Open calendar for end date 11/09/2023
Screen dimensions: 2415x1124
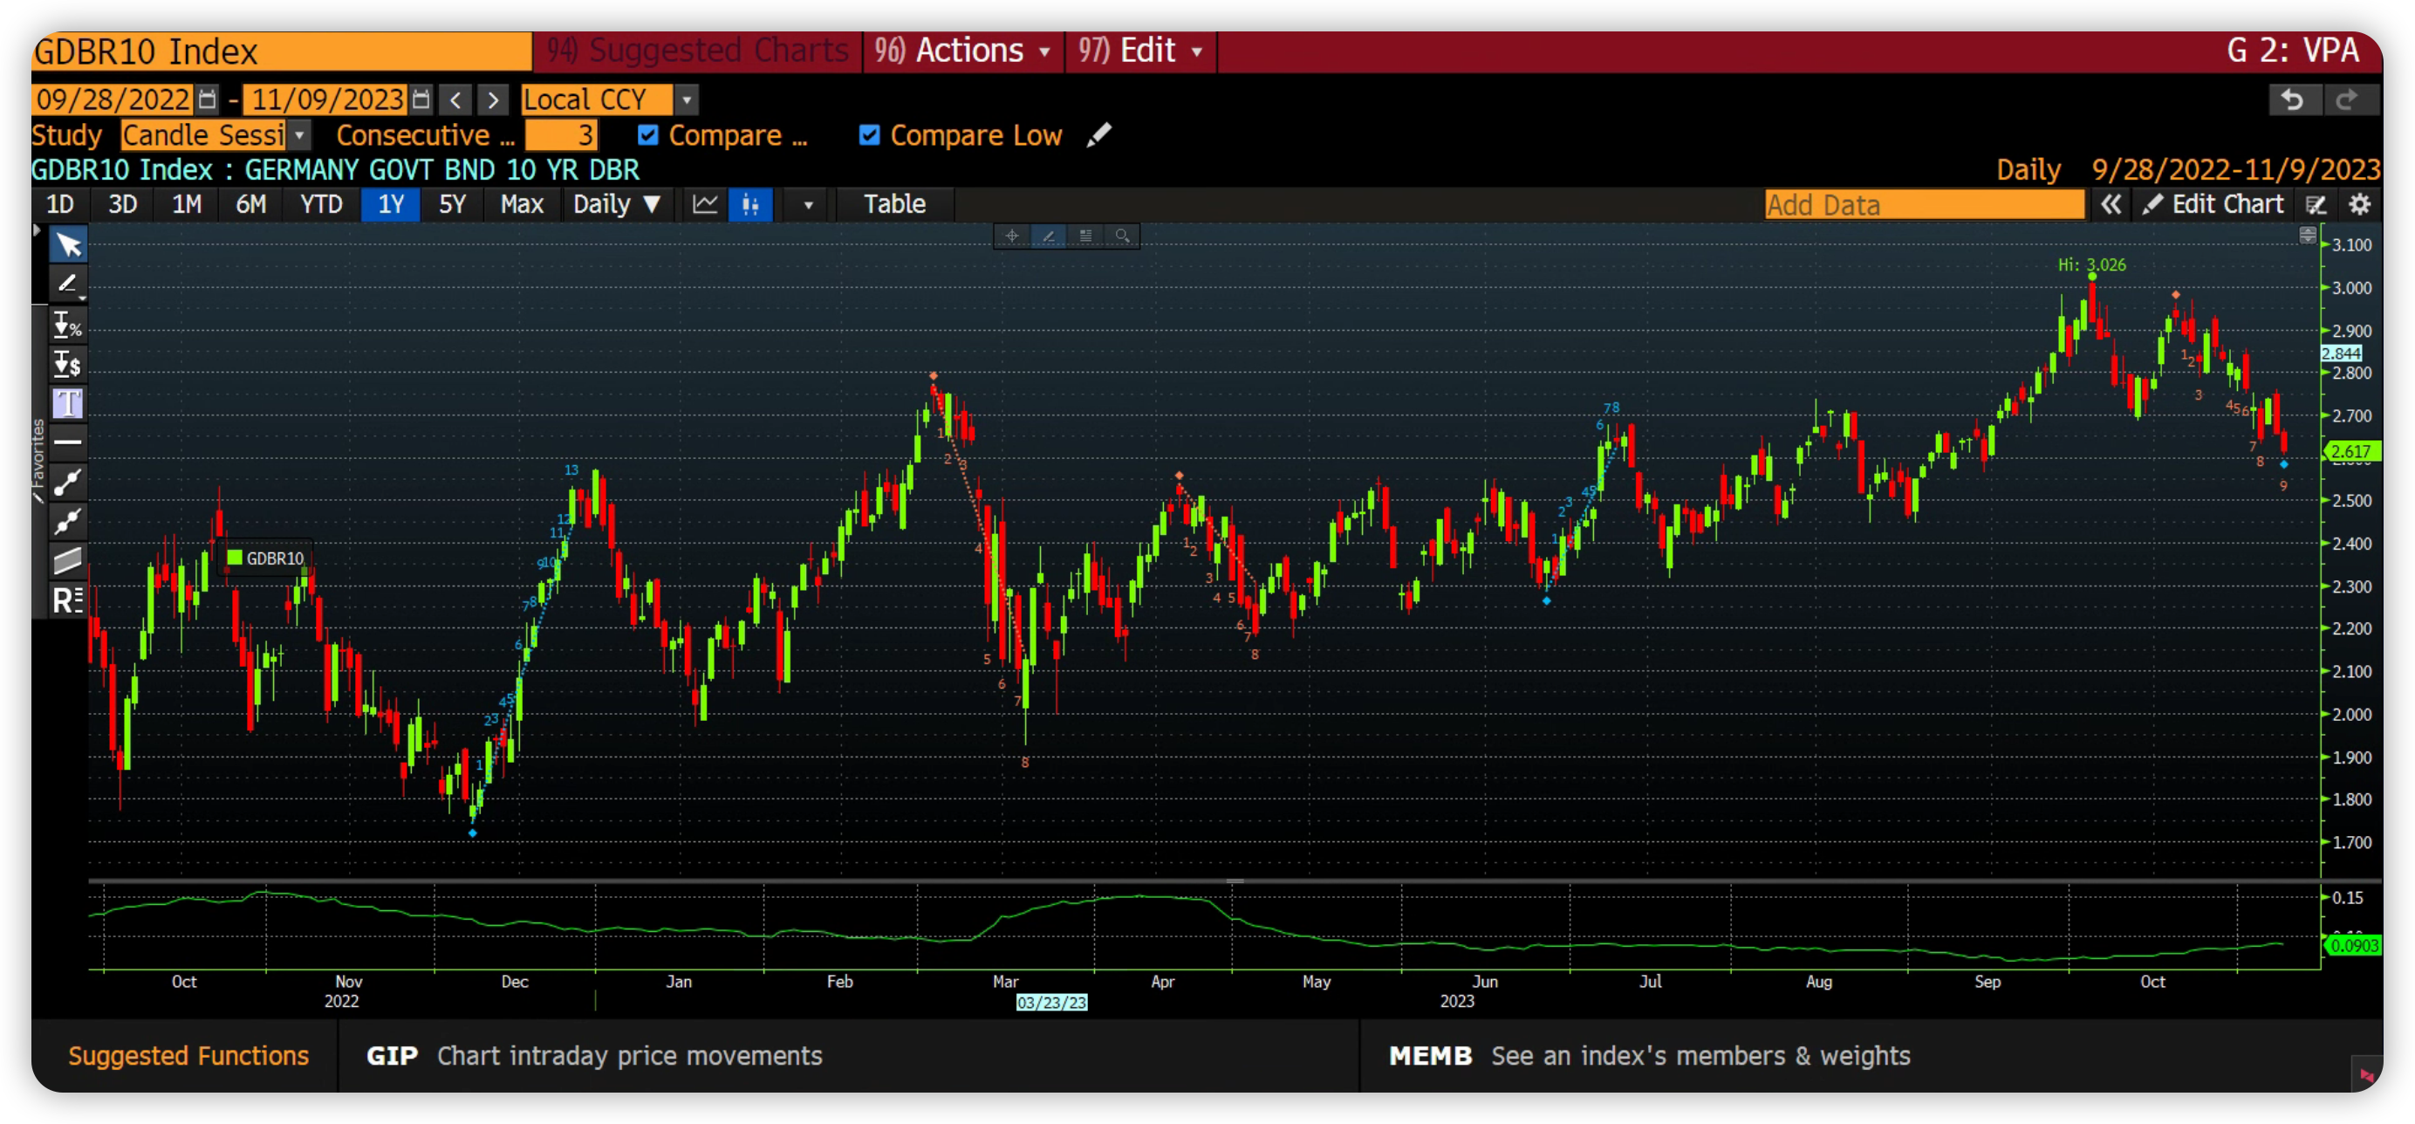tap(421, 99)
